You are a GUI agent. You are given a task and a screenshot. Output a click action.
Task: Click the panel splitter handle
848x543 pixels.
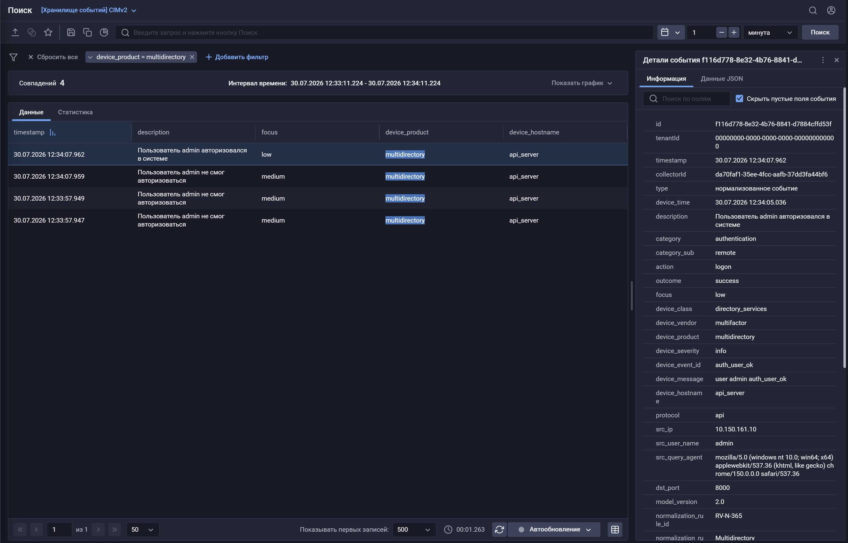click(x=632, y=295)
